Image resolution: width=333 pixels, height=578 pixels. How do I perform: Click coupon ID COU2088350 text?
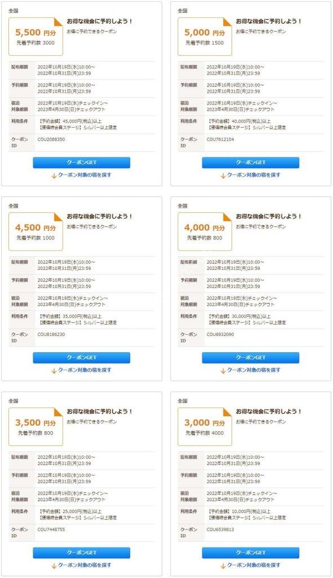pos(51,139)
